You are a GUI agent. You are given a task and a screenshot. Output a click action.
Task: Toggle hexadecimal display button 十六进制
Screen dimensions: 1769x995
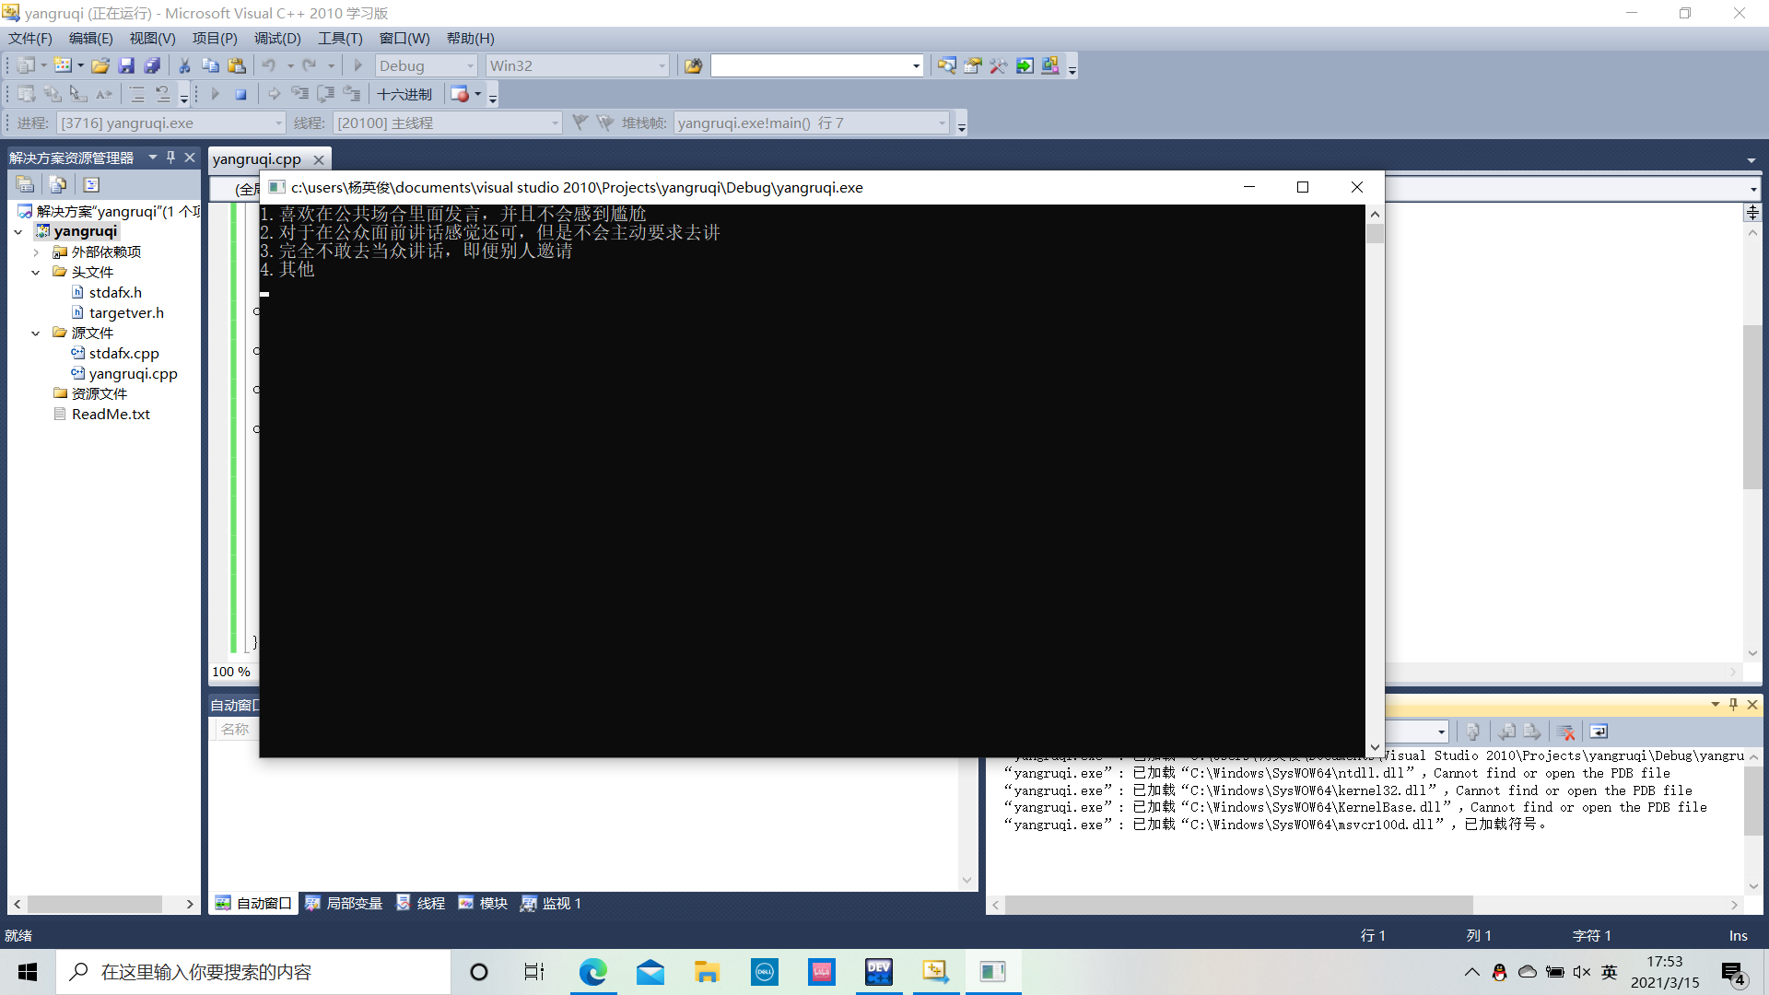tap(404, 94)
